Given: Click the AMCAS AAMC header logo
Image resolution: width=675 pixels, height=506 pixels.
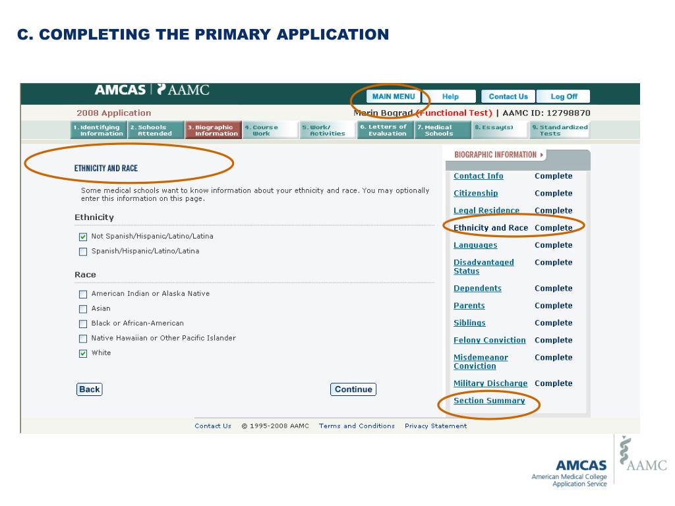Looking at the screenshot, I should (x=152, y=90).
